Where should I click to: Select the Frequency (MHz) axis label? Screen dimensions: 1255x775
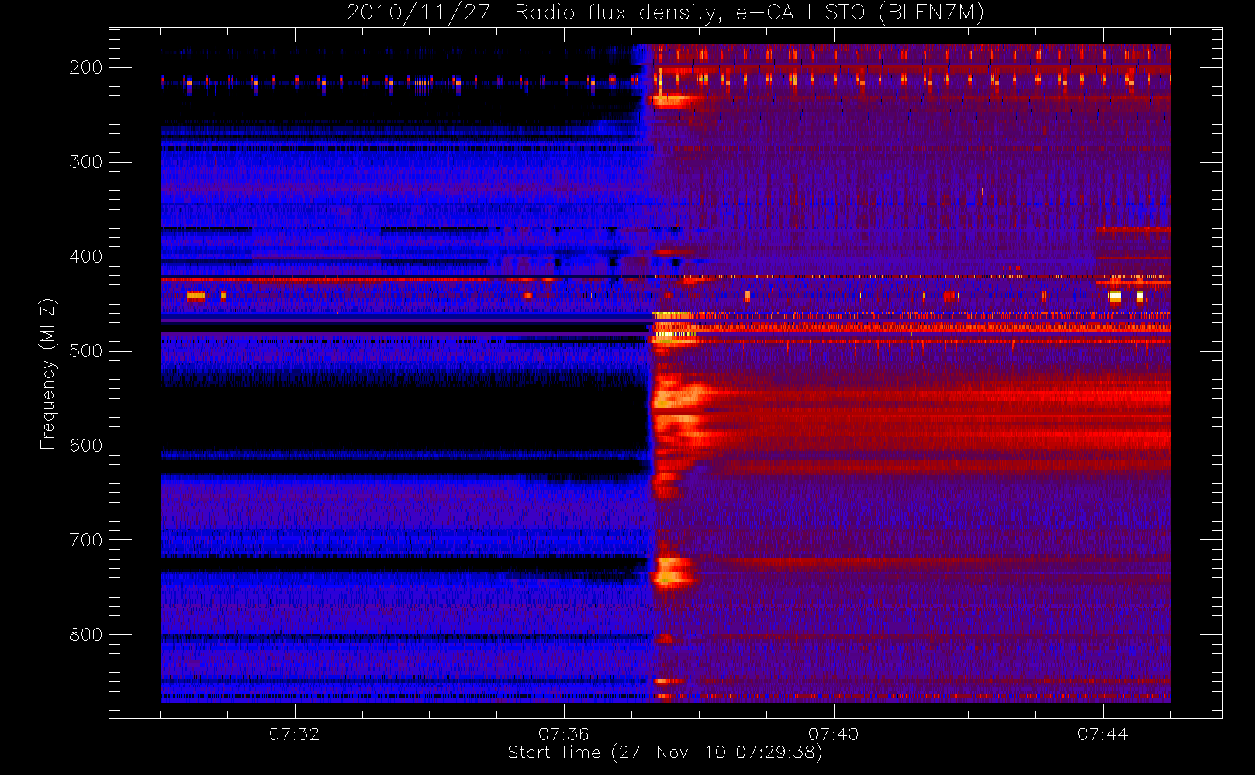tap(48, 374)
